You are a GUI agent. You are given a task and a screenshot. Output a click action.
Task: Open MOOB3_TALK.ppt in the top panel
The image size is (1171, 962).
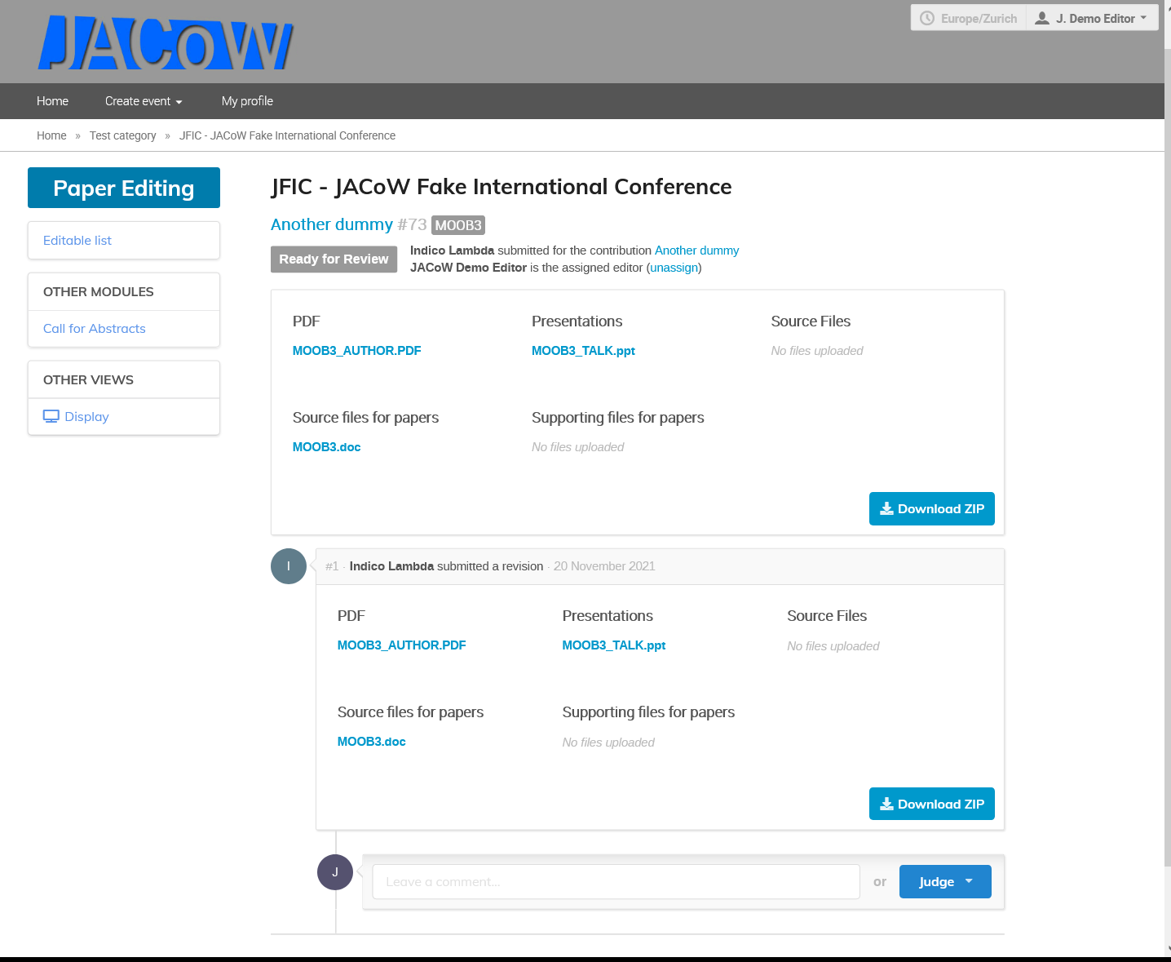pyautogui.click(x=583, y=351)
